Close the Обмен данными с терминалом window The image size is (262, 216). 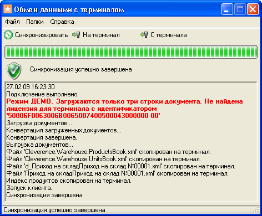coord(253,9)
